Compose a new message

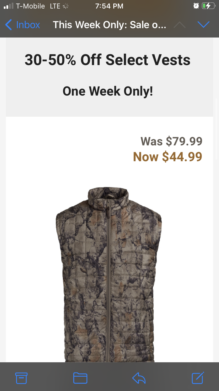(x=198, y=378)
